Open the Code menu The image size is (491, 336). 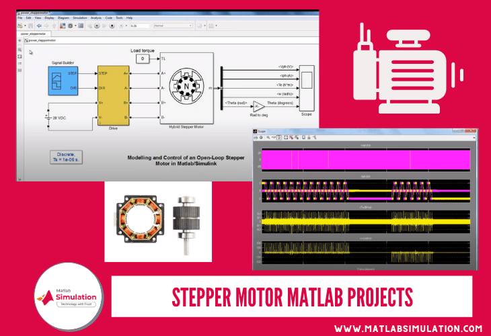point(109,18)
